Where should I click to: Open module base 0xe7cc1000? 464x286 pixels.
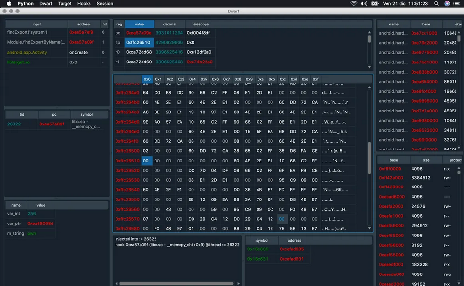pos(424,33)
